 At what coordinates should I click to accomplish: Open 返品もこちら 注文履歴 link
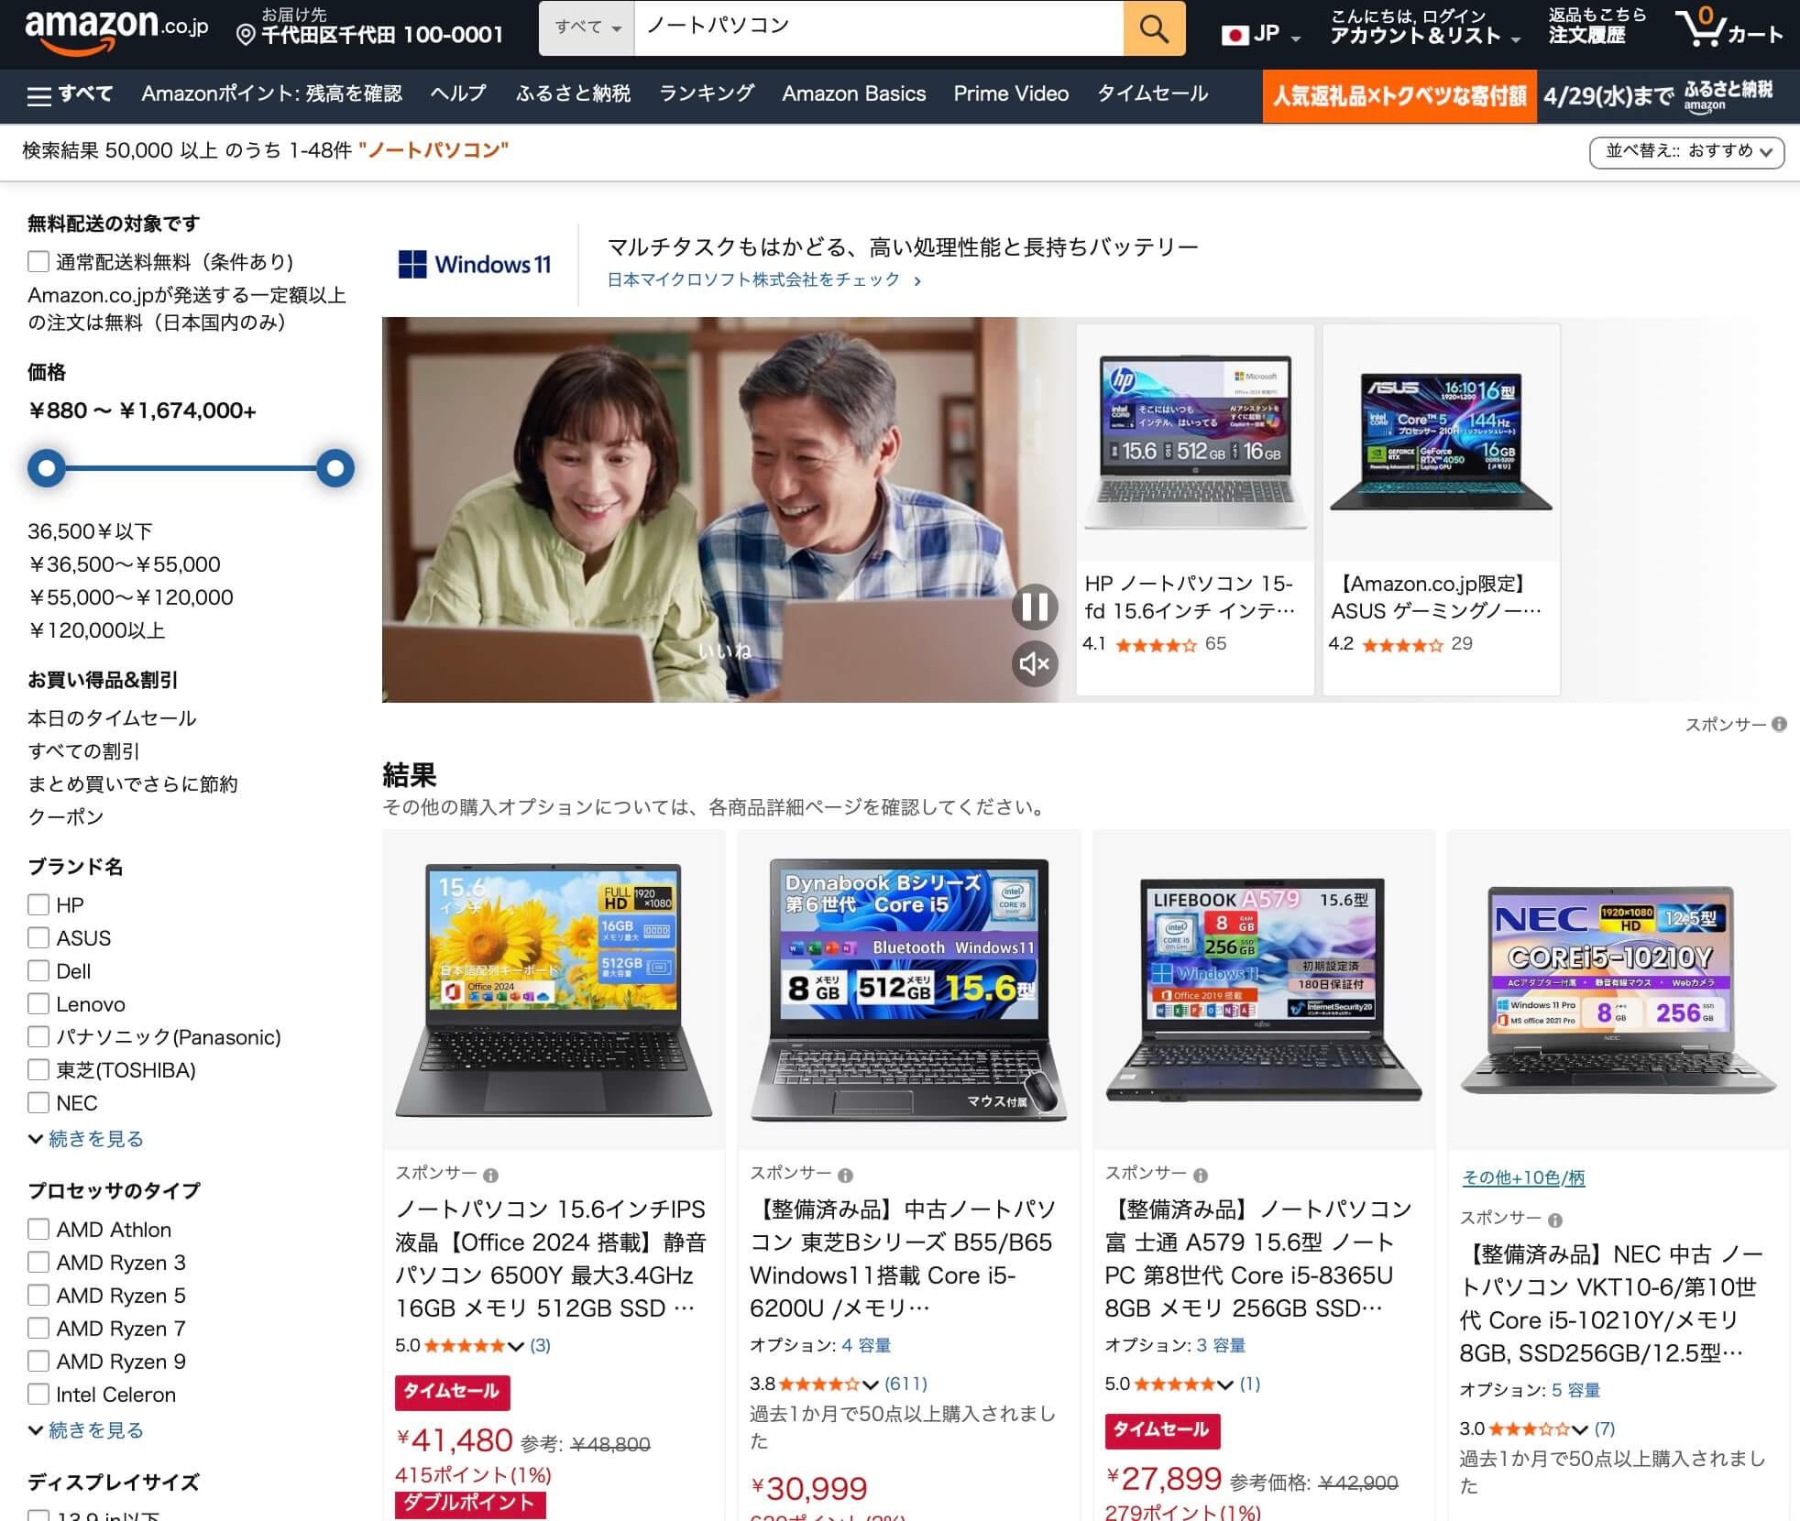pos(1597,27)
